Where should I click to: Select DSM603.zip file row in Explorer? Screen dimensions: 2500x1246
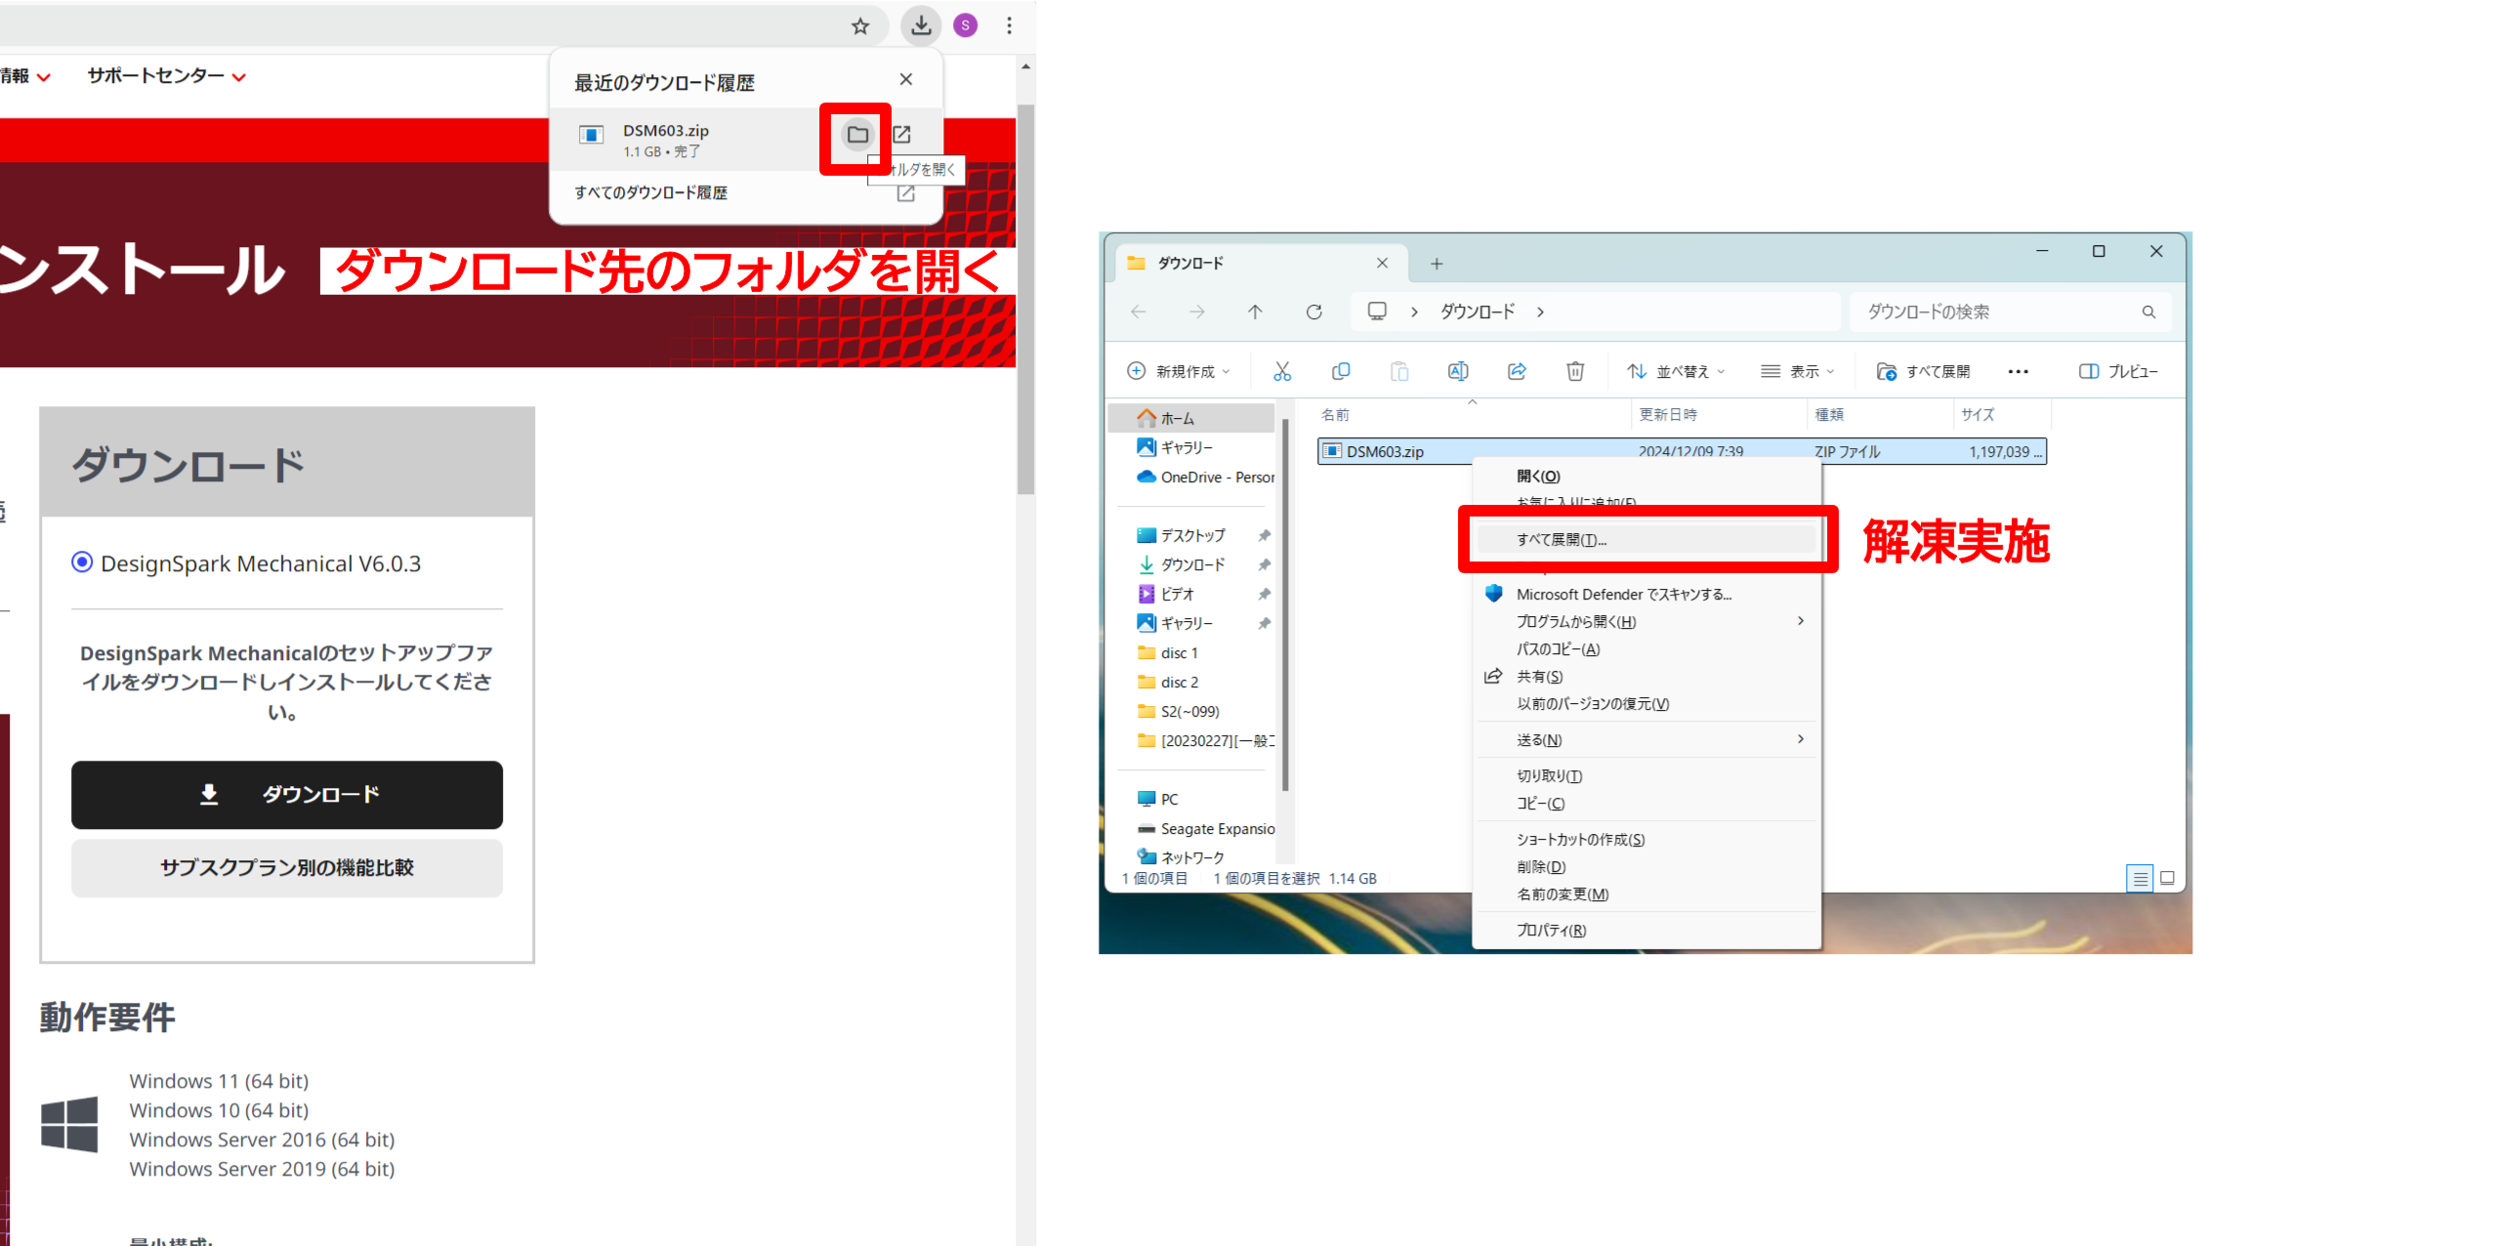tap(1681, 451)
